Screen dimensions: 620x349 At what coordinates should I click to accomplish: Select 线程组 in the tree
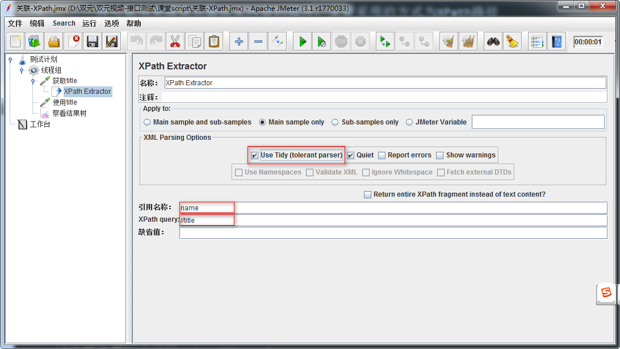(x=51, y=70)
